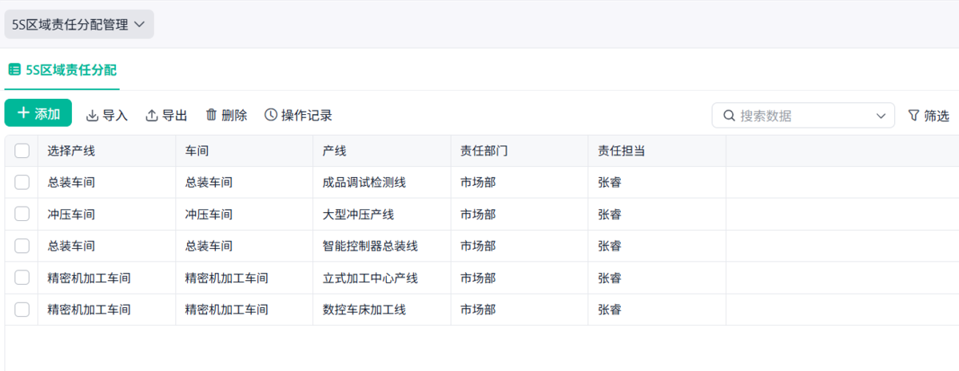Click the delete (删除) trash icon
Viewport: 959px width, 371px height.
click(211, 115)
